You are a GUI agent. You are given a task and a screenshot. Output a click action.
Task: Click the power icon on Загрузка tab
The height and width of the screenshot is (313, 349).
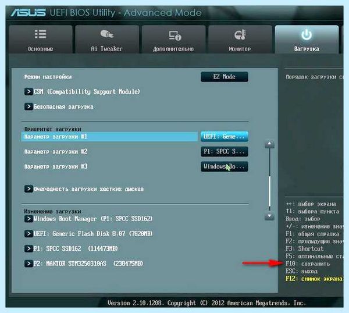point(307,34)
